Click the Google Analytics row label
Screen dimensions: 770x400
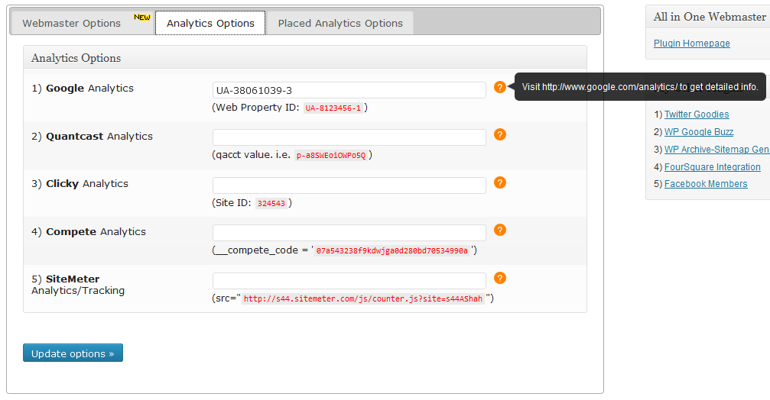point(83,89)
